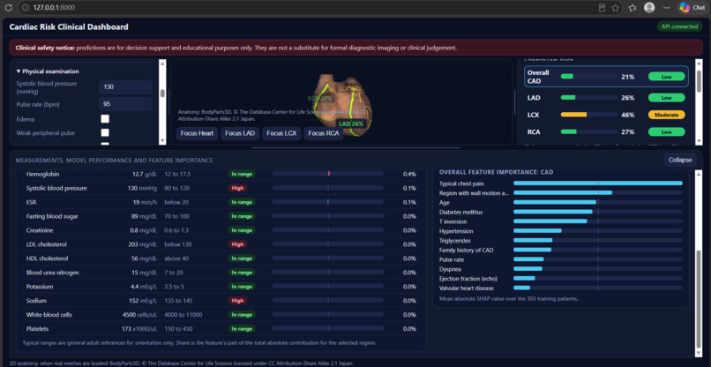Click the ESR row label
This screenshot has width=711, height=367.
pos(31,202)
